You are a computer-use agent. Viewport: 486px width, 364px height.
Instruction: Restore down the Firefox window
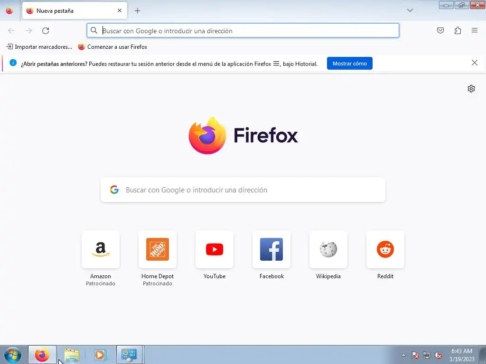(461, 5)
